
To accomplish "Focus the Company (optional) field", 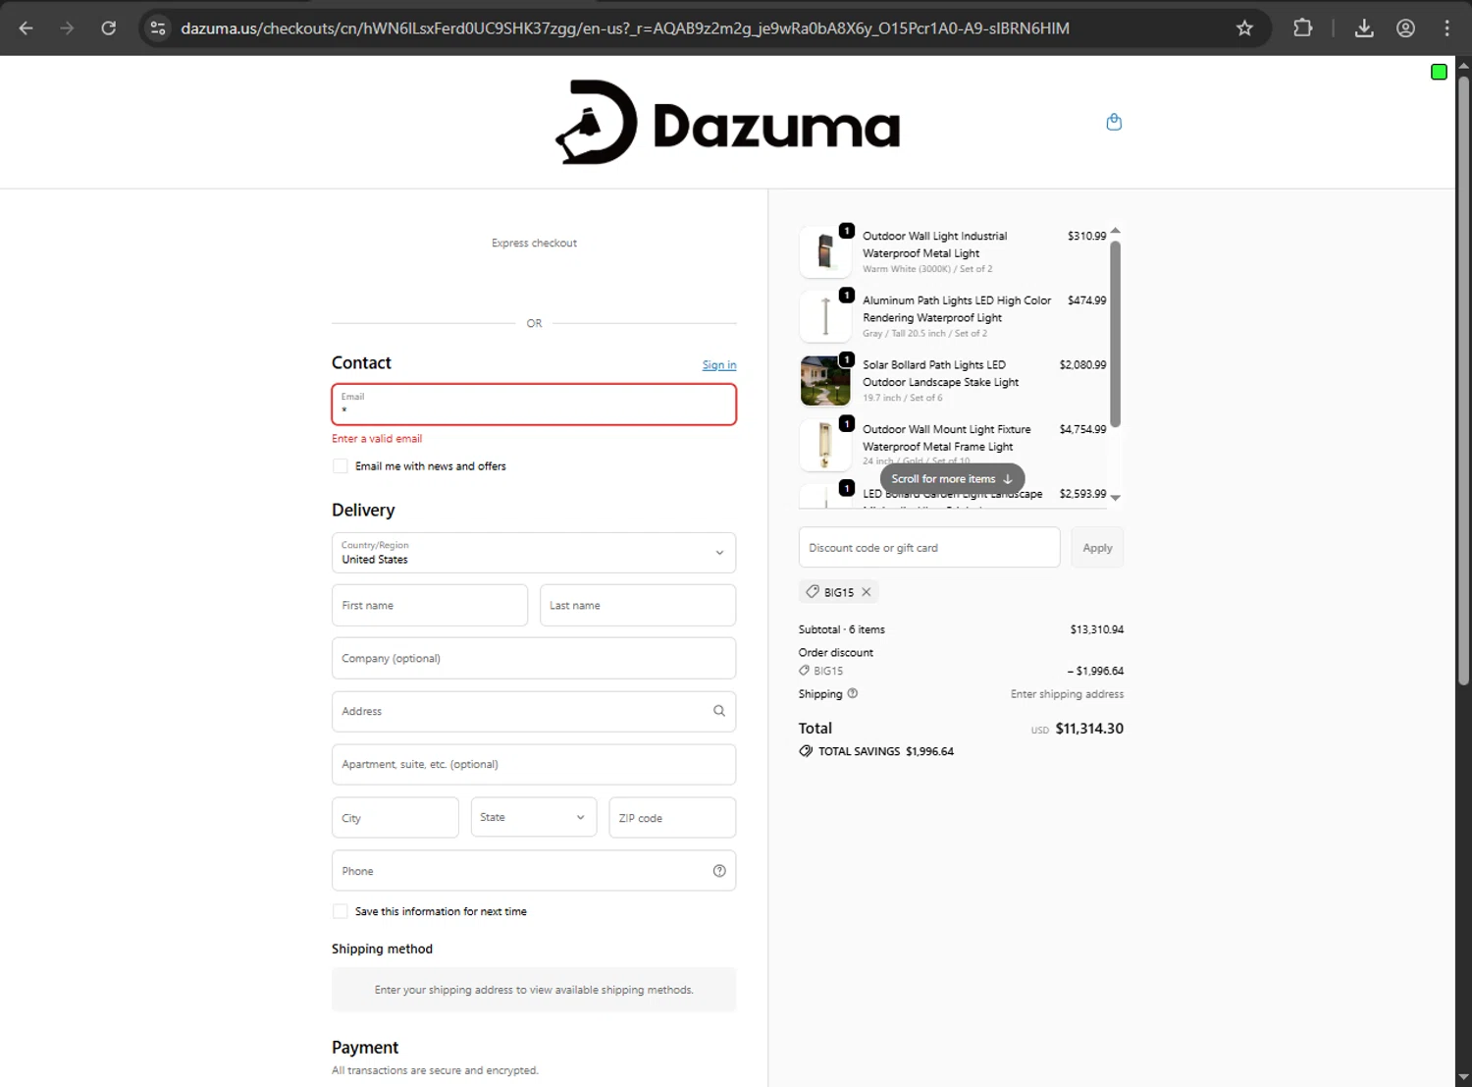I will coord(534,659).
